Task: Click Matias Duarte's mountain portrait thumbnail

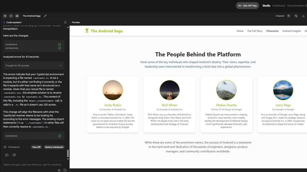Action: click(x=226, y=90)
